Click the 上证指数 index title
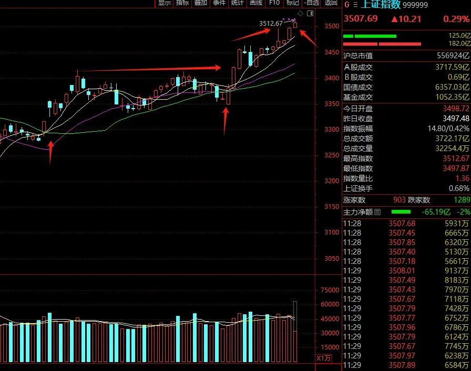Screen dimensions: 471x371 381,4
